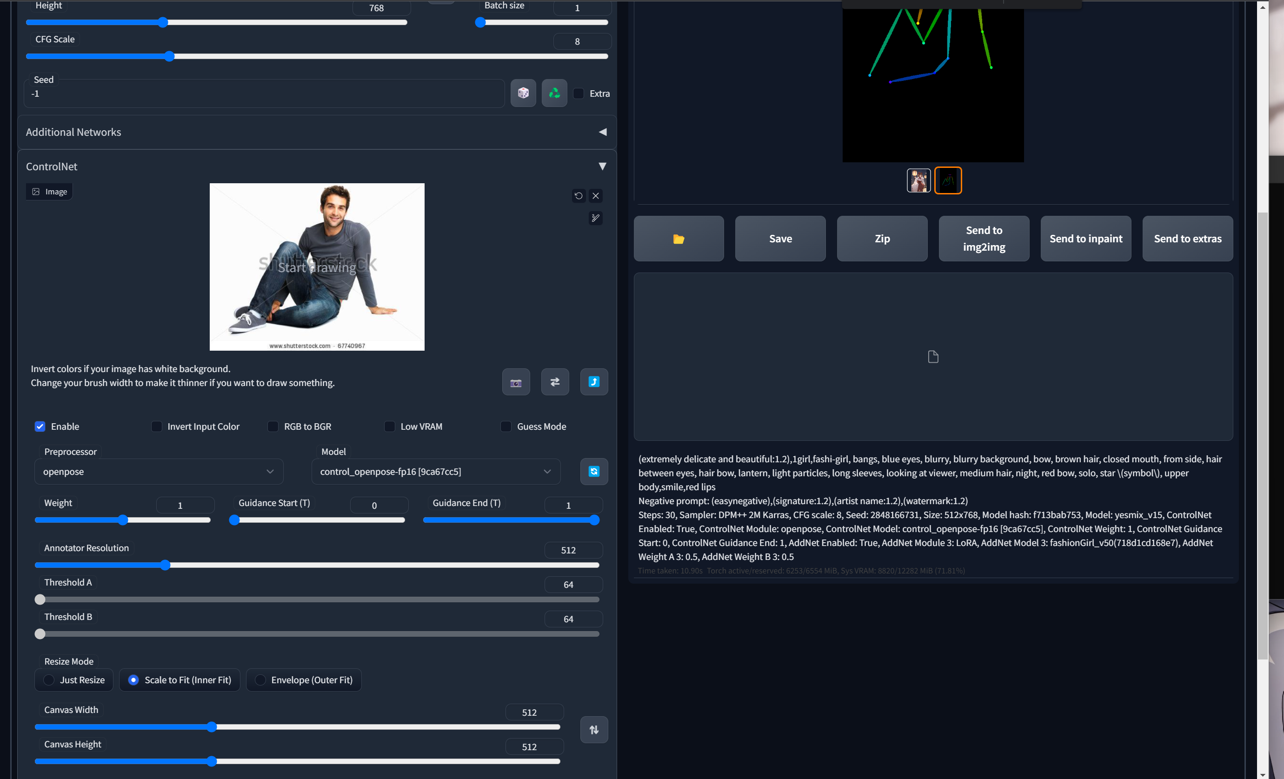Click the mirror swap arrows icon

pos(555,382)
